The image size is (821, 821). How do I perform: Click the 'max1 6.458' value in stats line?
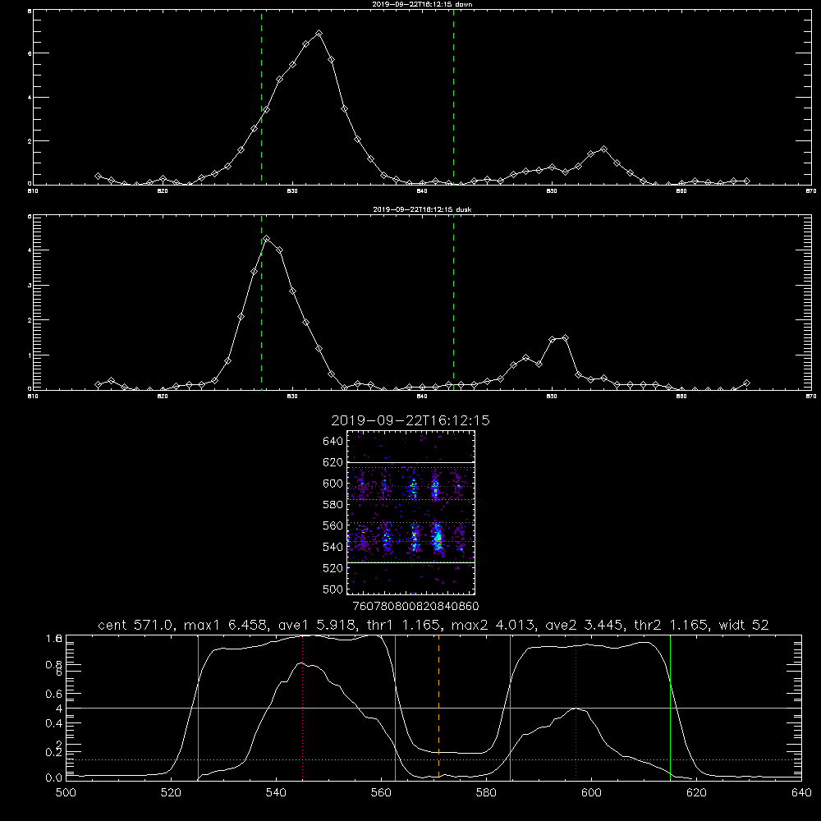pyautogui.click(x=227, y=625)
